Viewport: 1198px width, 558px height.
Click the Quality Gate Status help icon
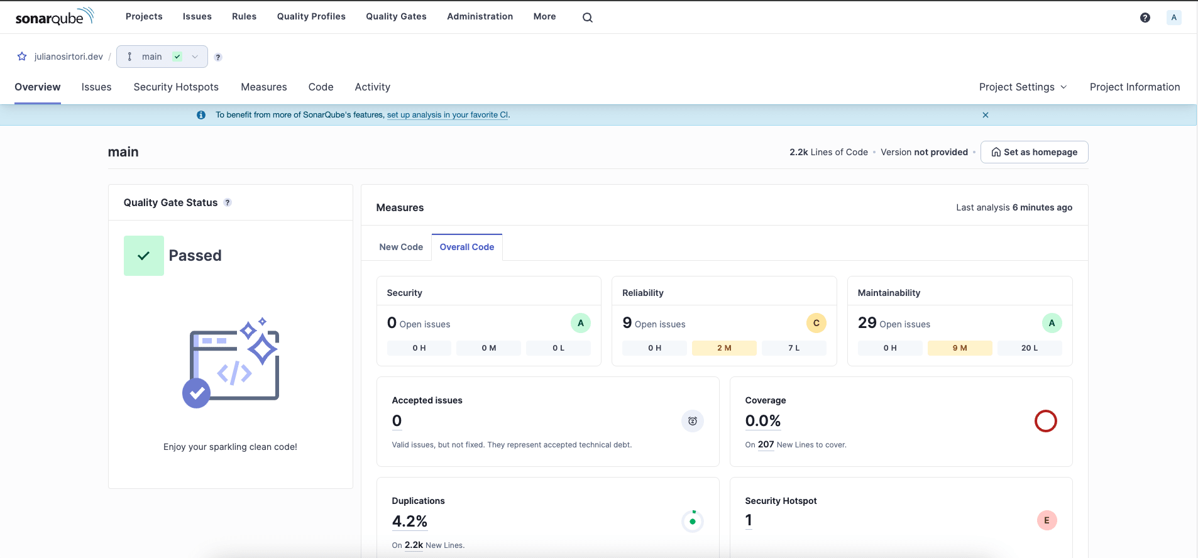(228, 202)
